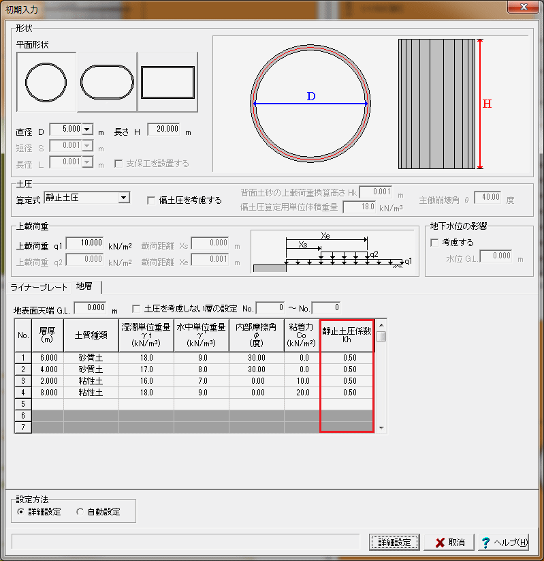Click the 静止土圧係数 Kh column header
544x561 pixels.
point(347,335)
